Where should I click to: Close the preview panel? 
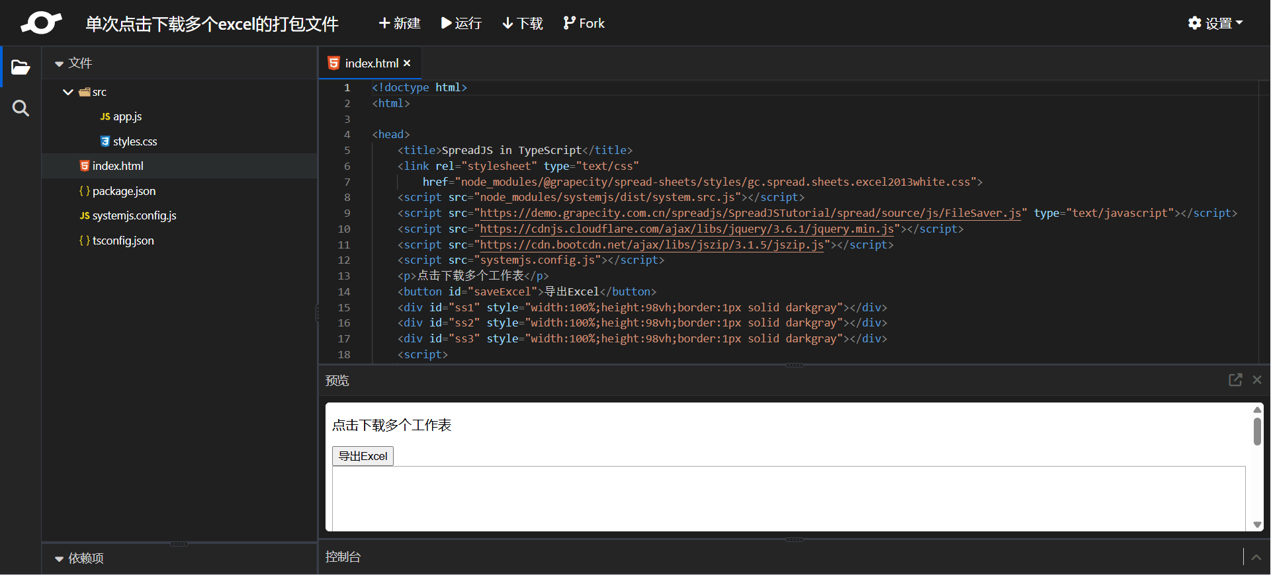[1257, 380]
